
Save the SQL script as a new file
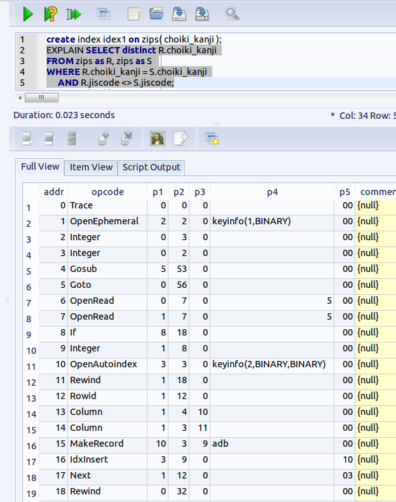202,15
